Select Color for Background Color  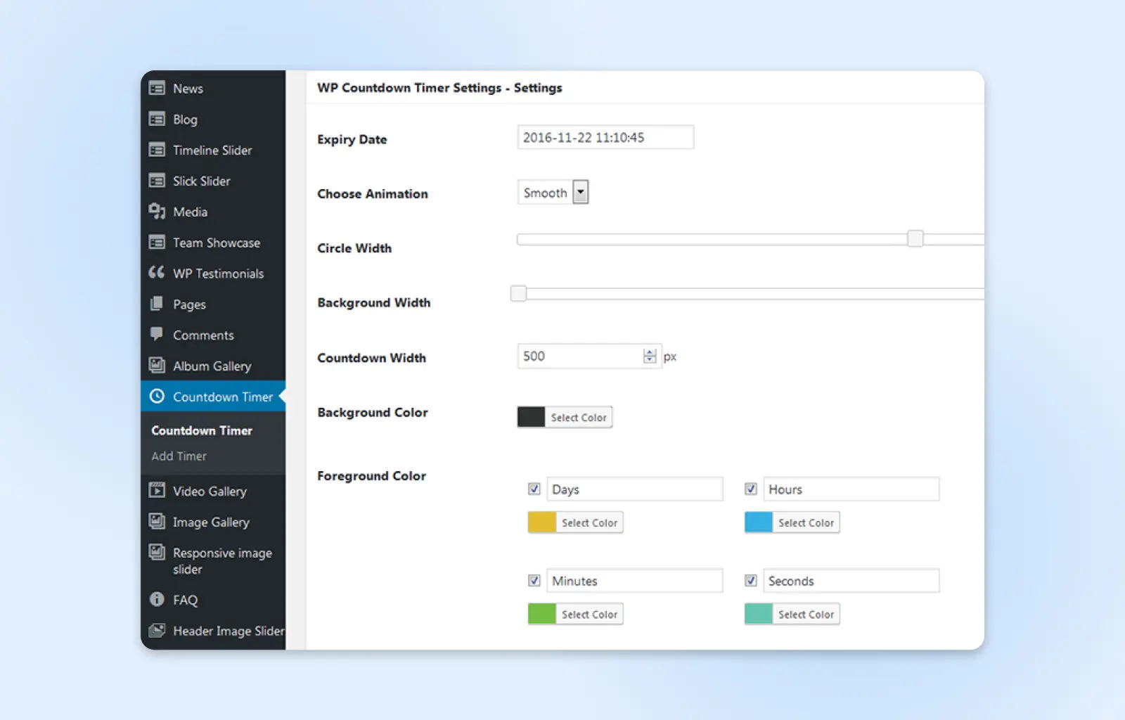click(578, 418)
